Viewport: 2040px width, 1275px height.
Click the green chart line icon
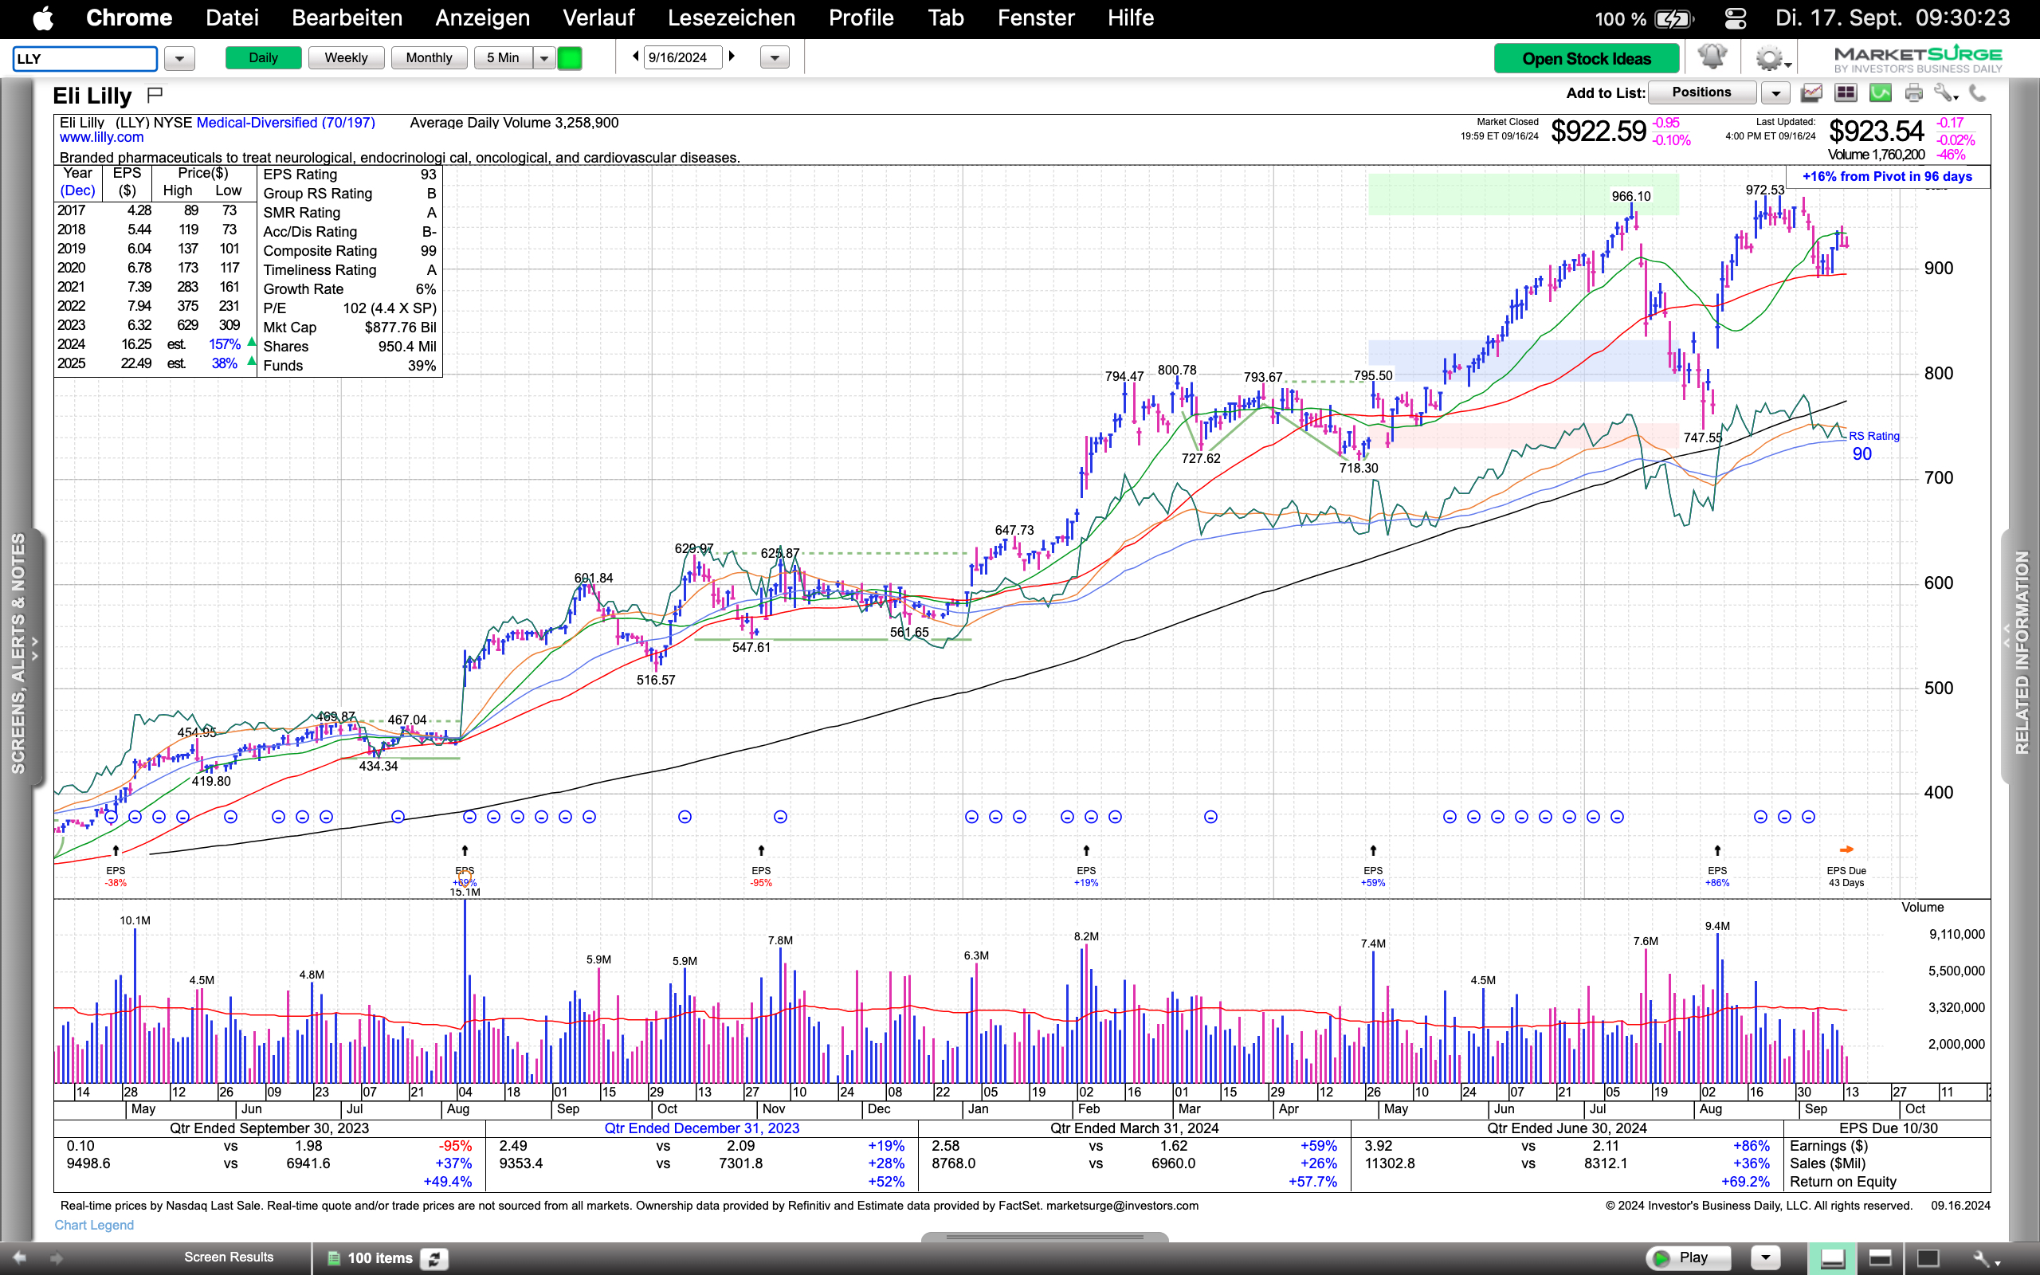[x=1880, y=92]
